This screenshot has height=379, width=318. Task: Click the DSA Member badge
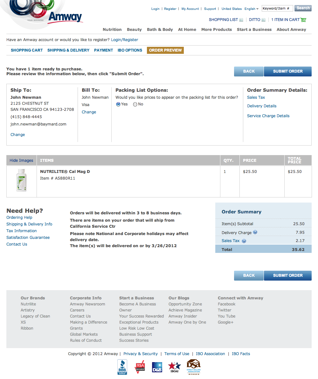click(x=193, y=367)
